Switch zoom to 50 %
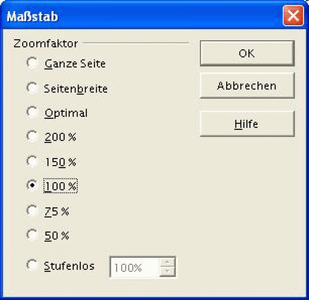This screenshot has height=300, width=309. pyautogui.click(x=32, y=235)
